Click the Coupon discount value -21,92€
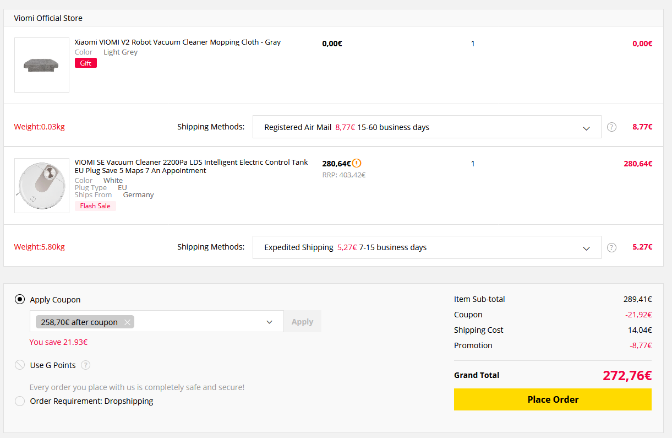The width and height of the screenshot is (672, 438). click(x=638, y=315)
